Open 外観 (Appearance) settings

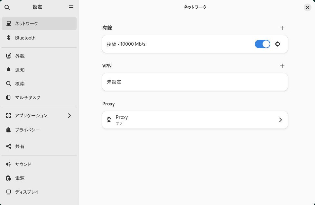pos(20,56)
